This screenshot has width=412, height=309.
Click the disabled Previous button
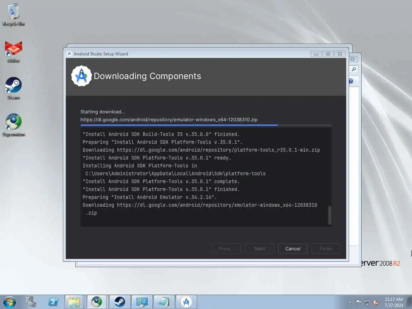coord(226,249)
